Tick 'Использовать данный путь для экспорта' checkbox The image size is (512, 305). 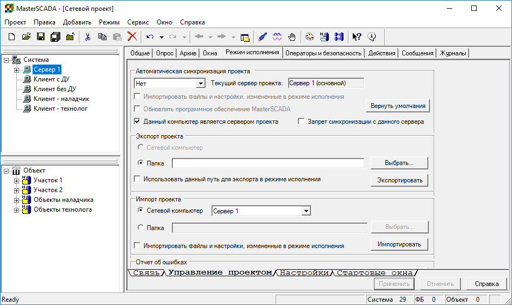pyautogui.click(x=137, y=179)
